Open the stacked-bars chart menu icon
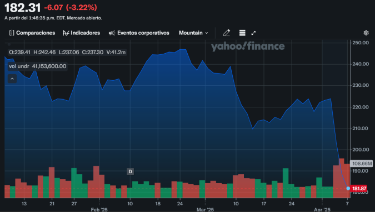The width and height of the screenshot is (375, 212). 242,33
